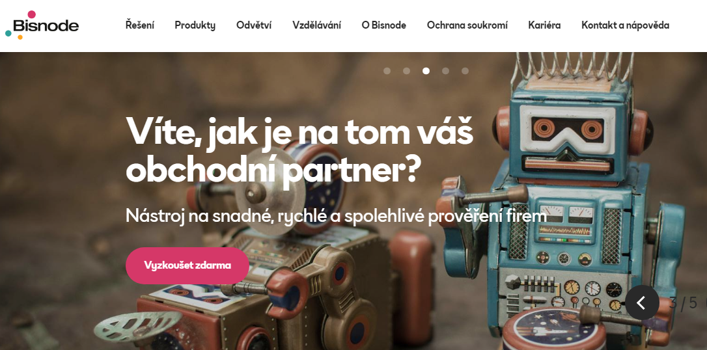Open the Vzdělávání menu item

(x=316, y=25)
